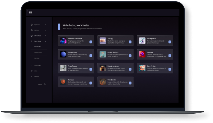Click the Logout exit icon

click(x=45, y=84)
